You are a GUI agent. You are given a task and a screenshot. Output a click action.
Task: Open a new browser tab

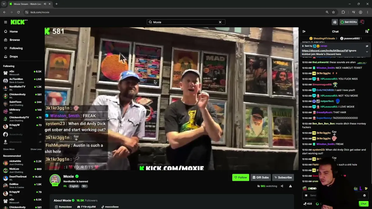coord(56,4)
